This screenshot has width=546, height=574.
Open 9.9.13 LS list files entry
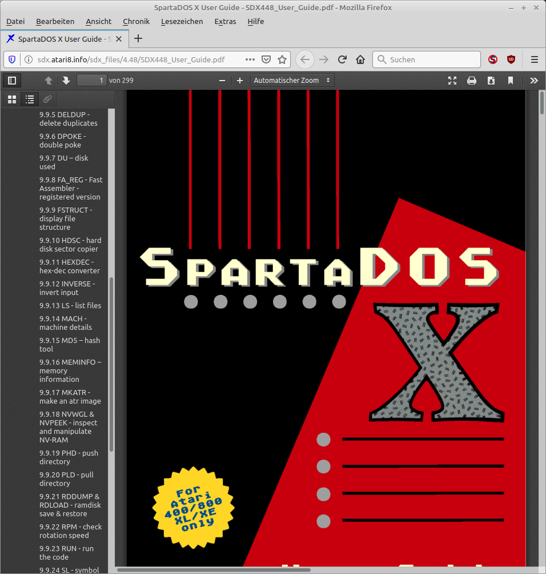70,305
